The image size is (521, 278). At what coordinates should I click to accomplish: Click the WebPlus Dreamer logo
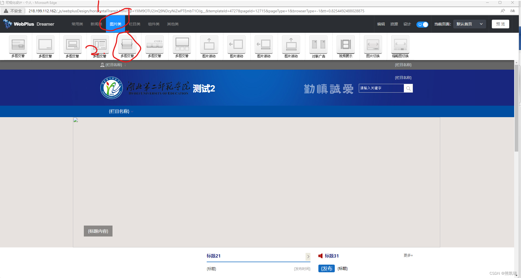(x=28, y=24)
